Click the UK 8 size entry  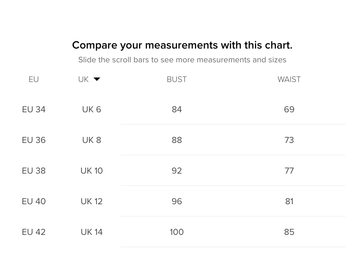click(x=91, y=140)
